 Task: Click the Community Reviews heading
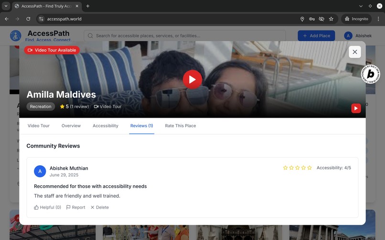[53, 146]
